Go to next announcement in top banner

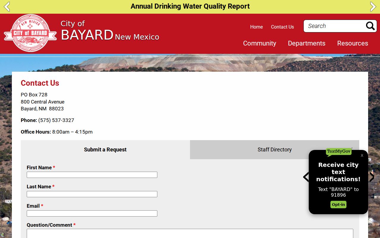373,7
